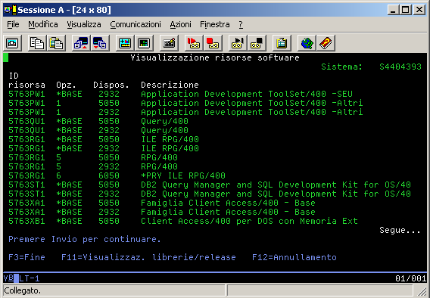430x298 pixels.
Task: Select DB2 Query Manager row with 2932
Action: 210,194
